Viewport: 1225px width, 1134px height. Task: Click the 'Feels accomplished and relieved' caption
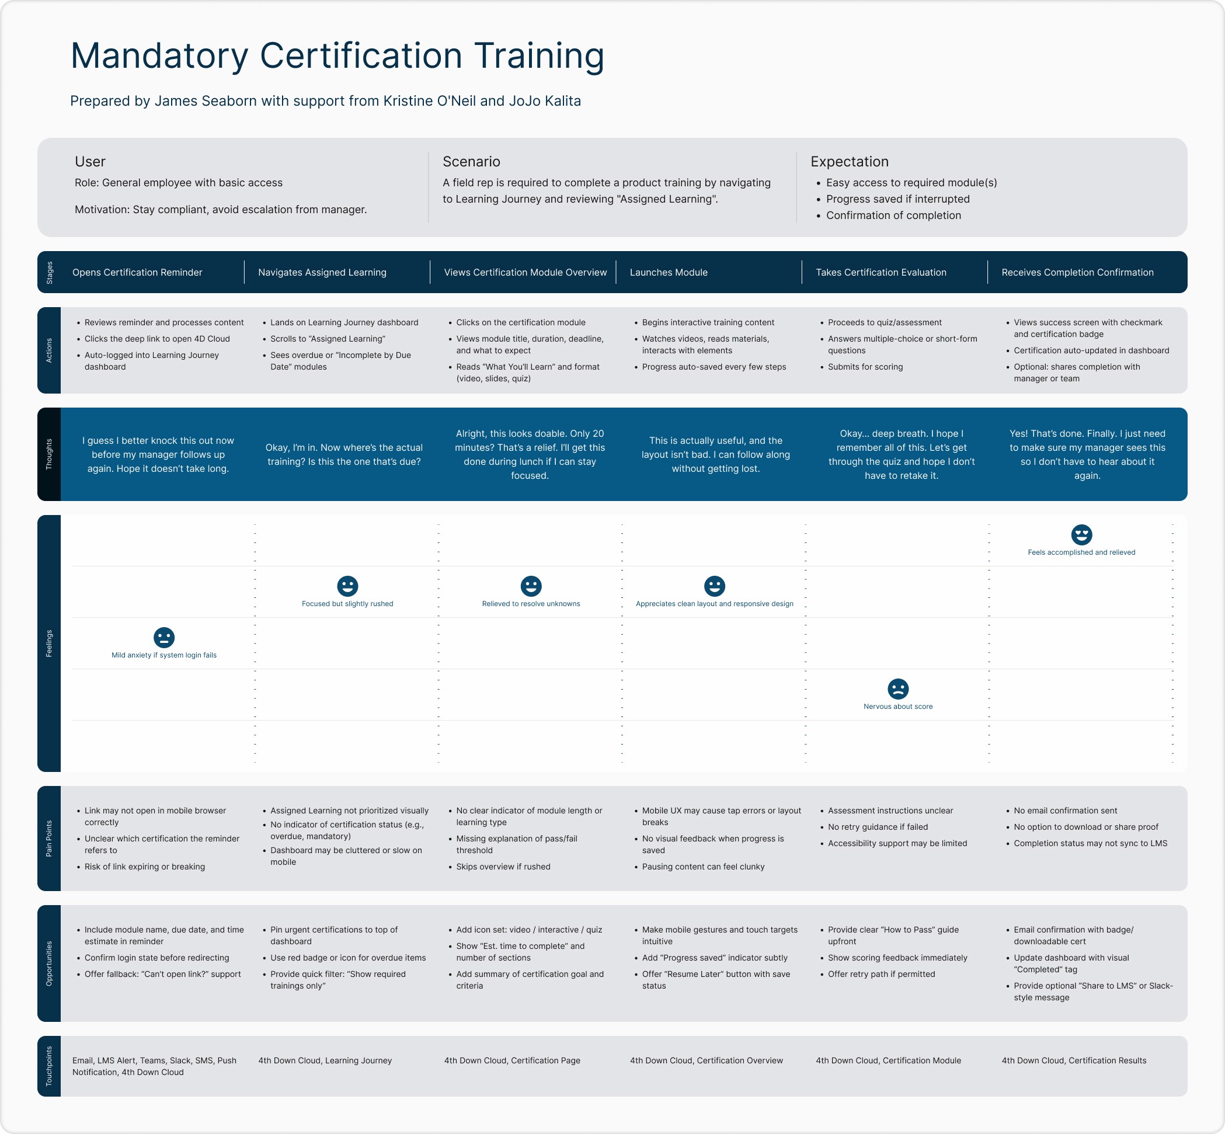pos(1081,552)
